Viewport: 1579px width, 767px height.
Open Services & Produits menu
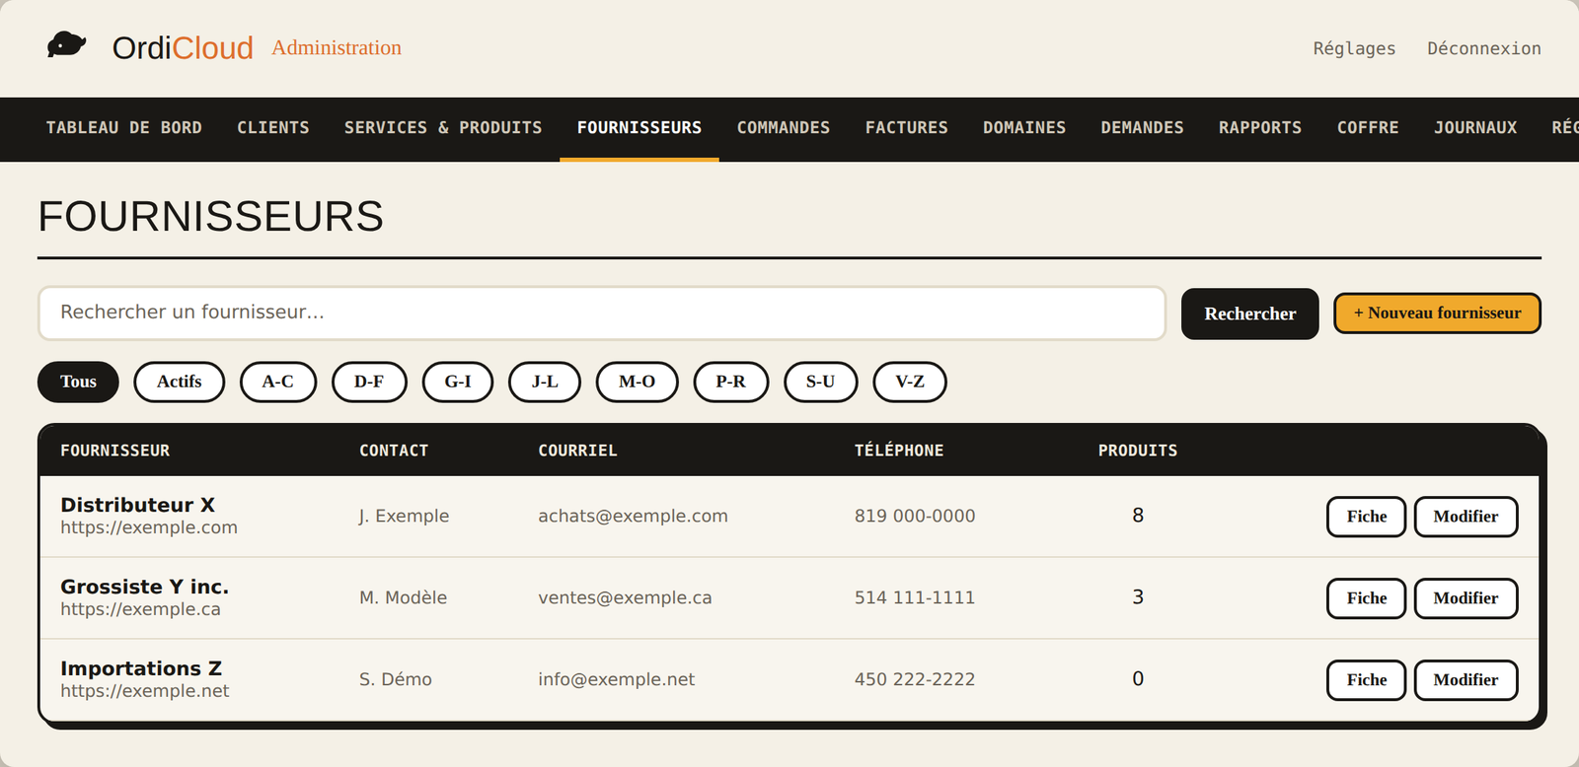443,128
